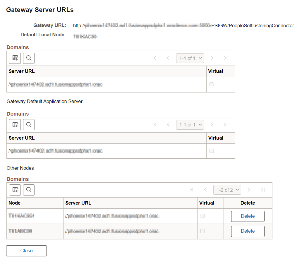Open the row count dropdown in first Domains grid
This screenshot has width=297, height=276.
click(x=190, y=58)
